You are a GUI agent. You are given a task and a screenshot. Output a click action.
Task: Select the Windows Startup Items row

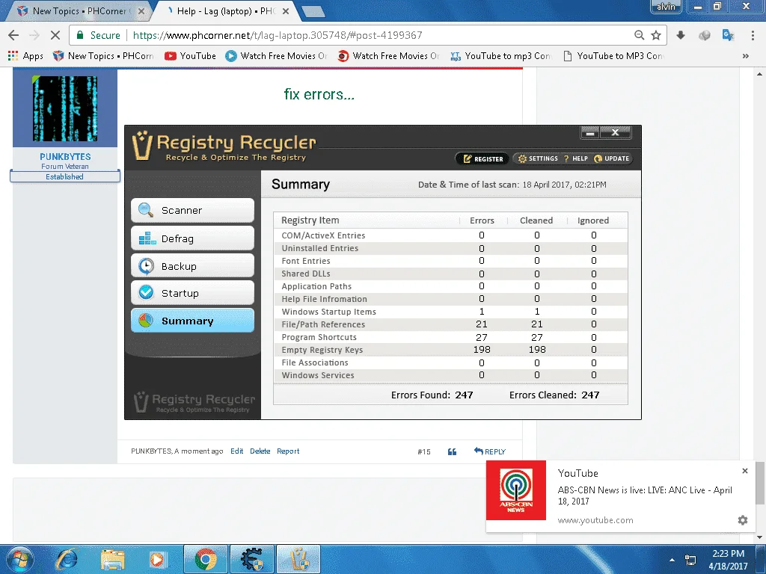[450, 312]
